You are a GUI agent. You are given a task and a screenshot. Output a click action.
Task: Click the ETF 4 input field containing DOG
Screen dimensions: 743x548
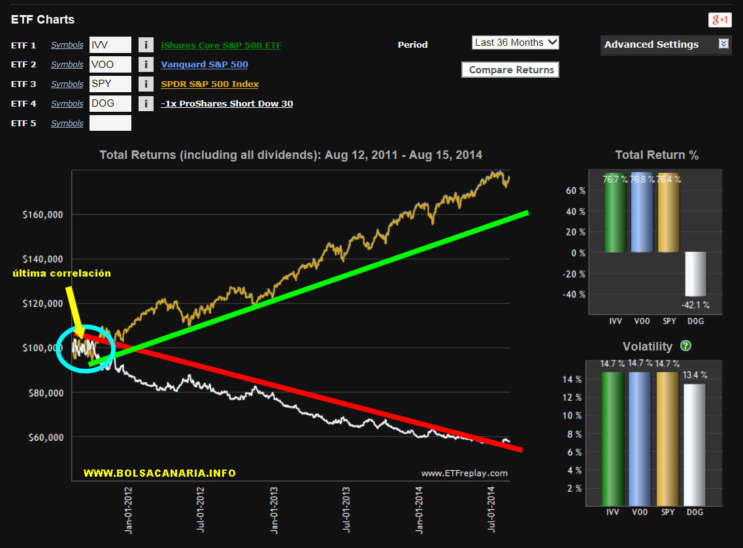click(x=110, y=103)
